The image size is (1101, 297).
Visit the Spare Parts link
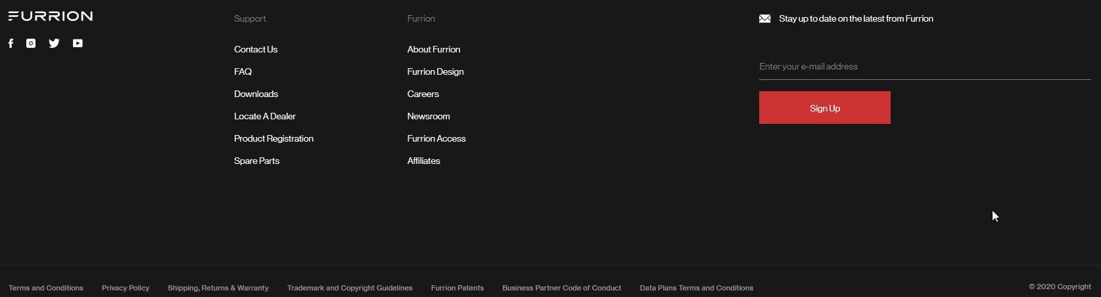pos(256,161)
